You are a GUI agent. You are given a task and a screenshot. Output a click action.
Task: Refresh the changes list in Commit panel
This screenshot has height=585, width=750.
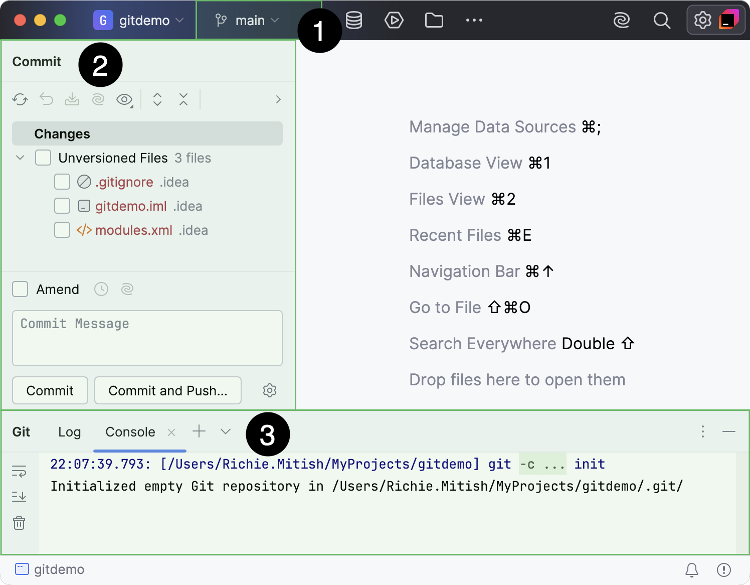coord(20,99)
